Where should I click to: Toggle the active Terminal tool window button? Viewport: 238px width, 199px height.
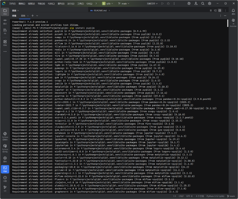click(x=5, y=169)
